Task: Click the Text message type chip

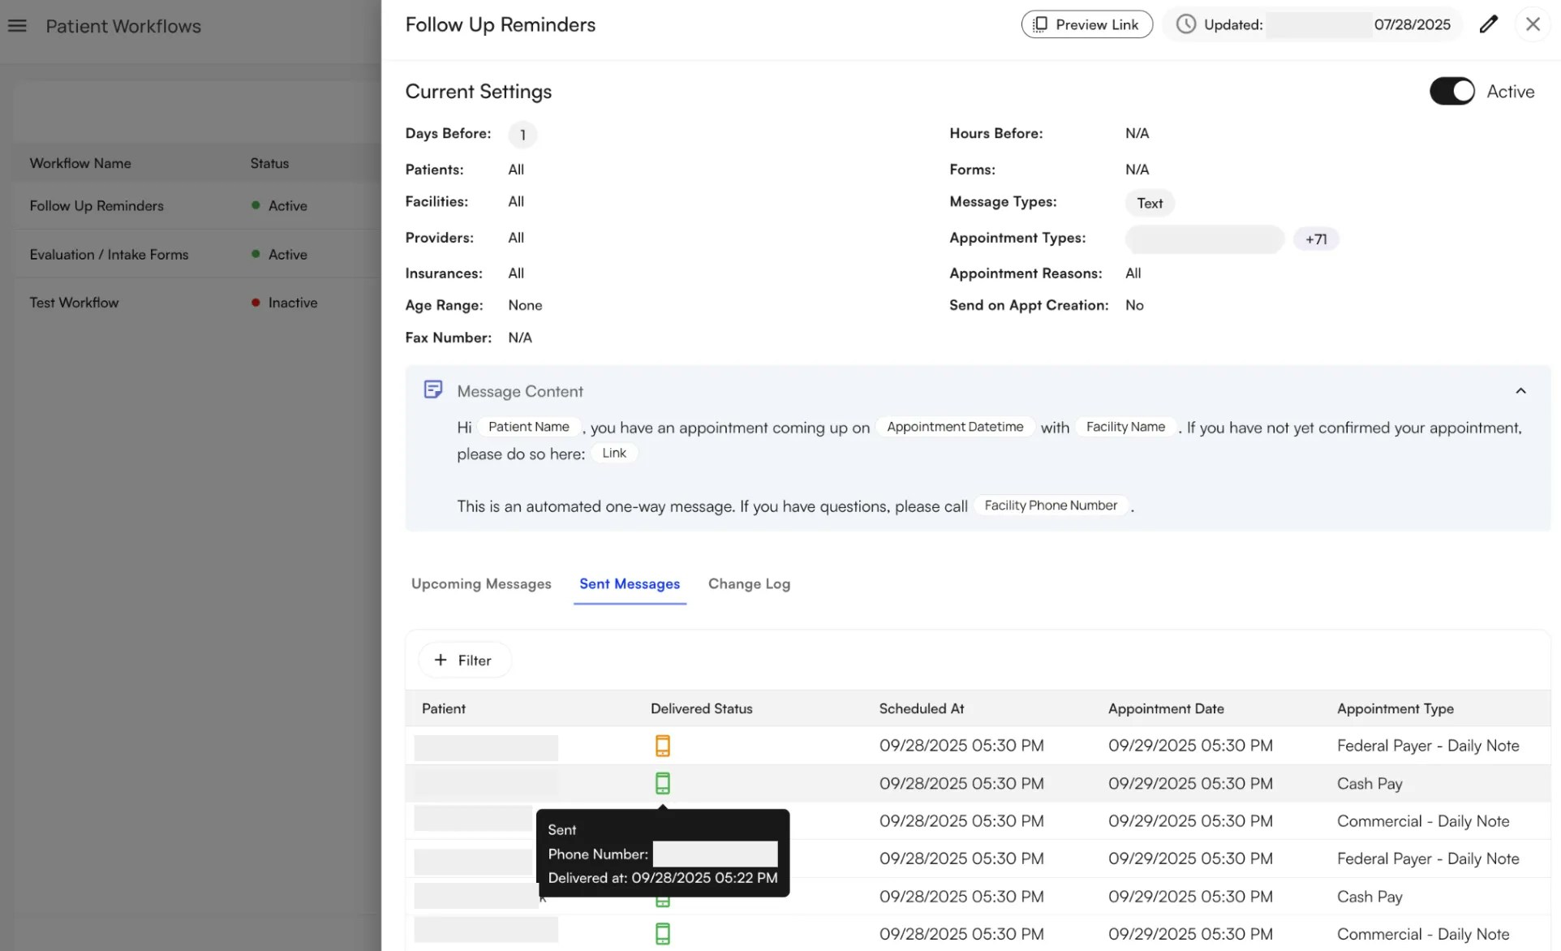Action: [1150, 203]
